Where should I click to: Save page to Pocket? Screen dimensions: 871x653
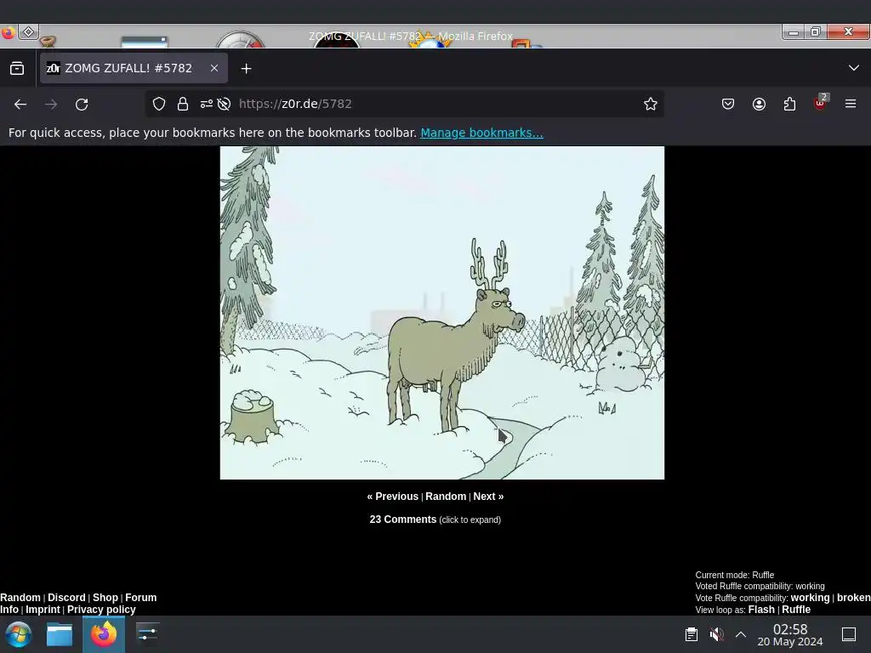point(728,104)
